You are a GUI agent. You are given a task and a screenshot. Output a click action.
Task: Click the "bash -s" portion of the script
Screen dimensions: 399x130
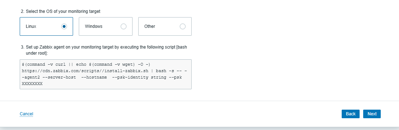pyautogui.click(x=165, y=71)
